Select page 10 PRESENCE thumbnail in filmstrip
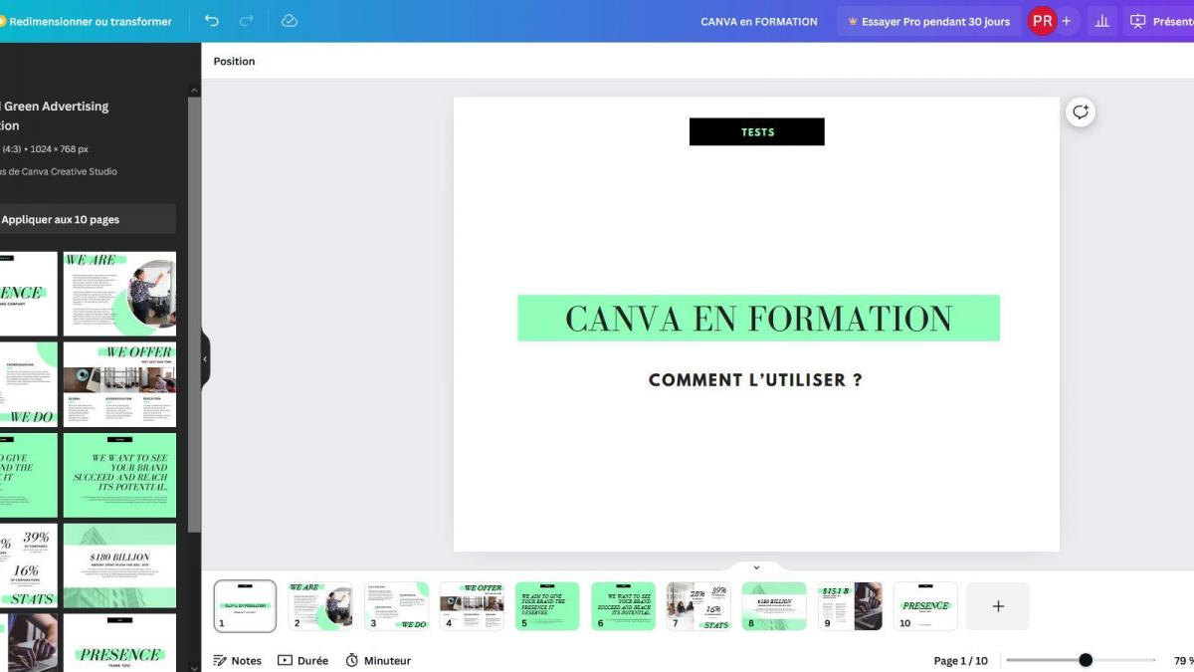Screen dimensions: 1194x672 coord(925,606)
